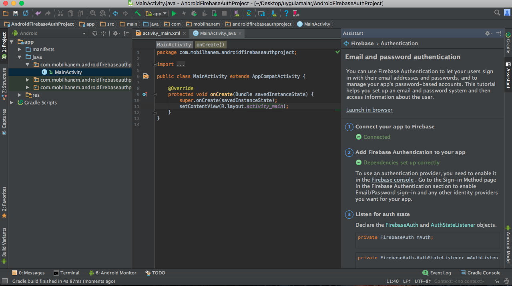Click the Assistant panel hide icon
The width and height of the screenshot is (512, 286).
(x=499, y=33)
